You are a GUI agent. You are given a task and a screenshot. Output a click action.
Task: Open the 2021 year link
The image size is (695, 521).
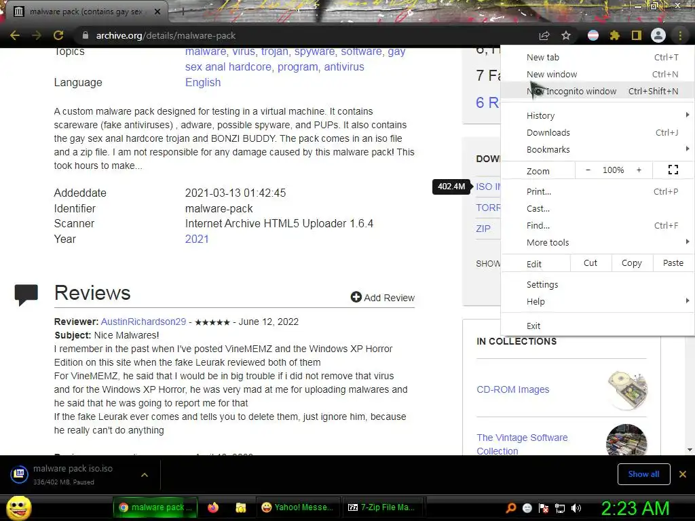point(197,239)
